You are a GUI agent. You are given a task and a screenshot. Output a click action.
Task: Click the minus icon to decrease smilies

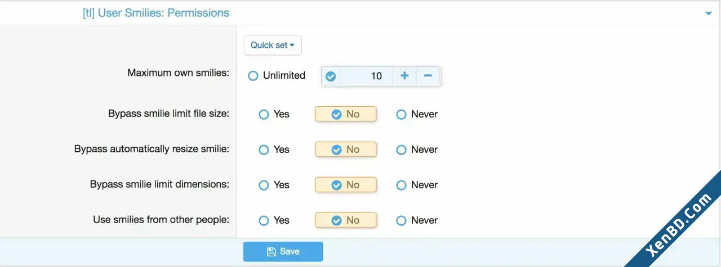pos(428,76)
